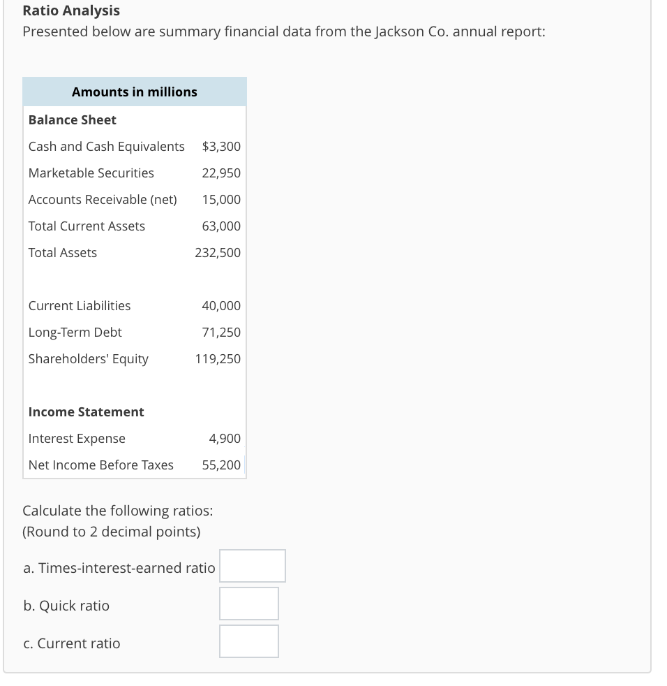The width and height of the screenshot is (667, 686).
Task: Click the Times-interest-earned ratio answer box
Action: point(253,566)
